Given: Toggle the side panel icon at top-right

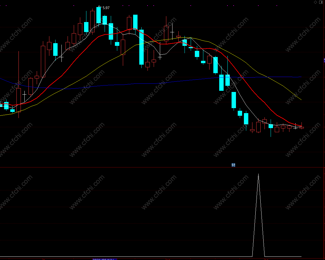Looking at the screenshot, I should coord(321,2).
